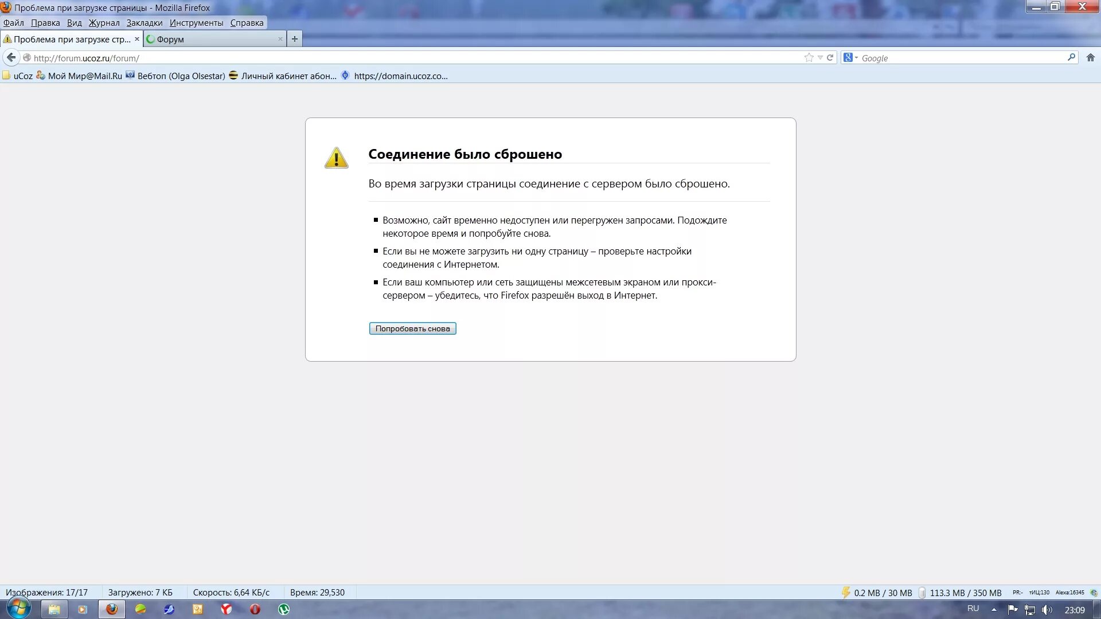Click the RU language indicator
The height and width of the screenshot is (619, 1101).
click(x=973, y=609)
